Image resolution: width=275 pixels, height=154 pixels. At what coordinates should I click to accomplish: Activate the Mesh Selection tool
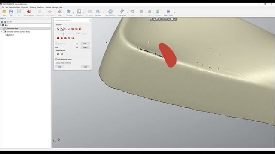(29, 12)
